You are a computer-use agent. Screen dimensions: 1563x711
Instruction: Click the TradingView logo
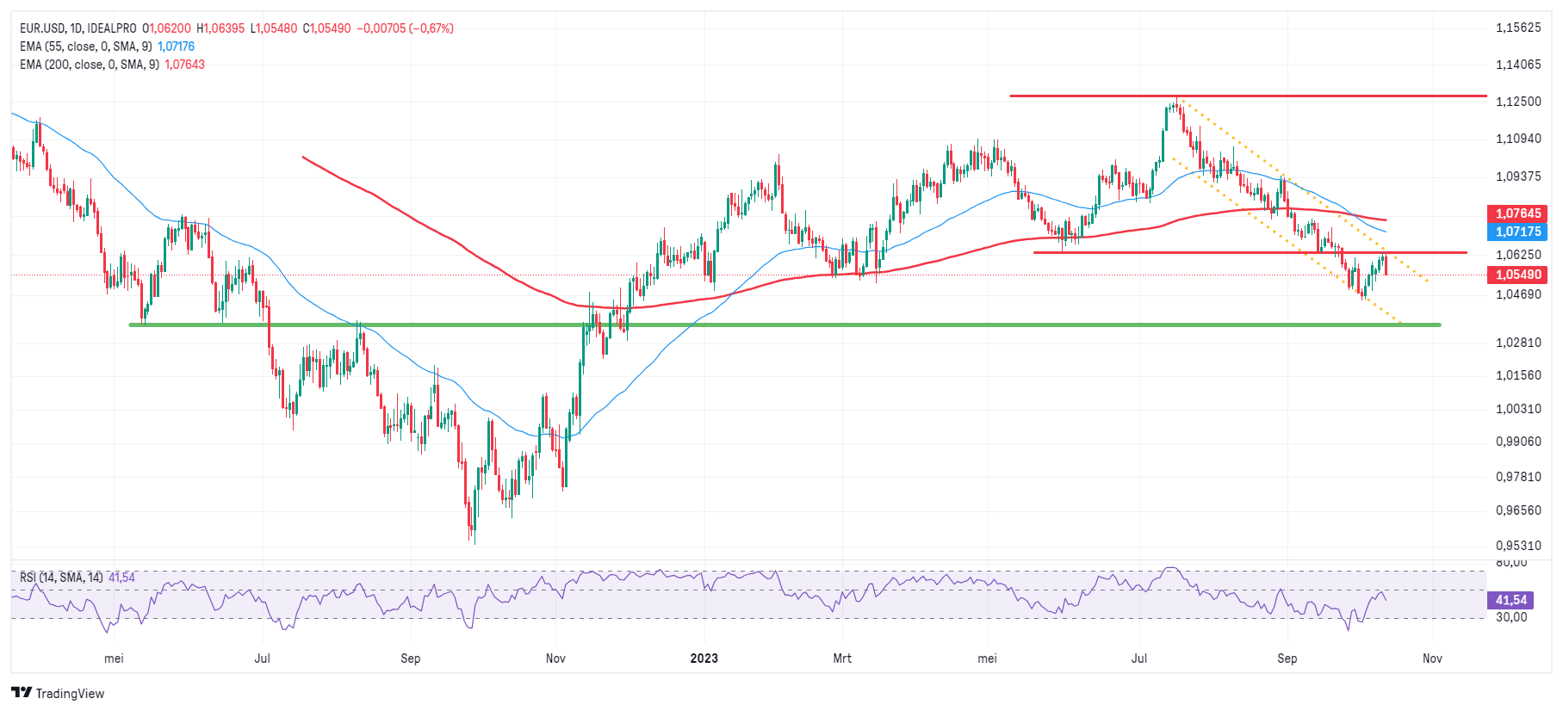pos(58,693)
